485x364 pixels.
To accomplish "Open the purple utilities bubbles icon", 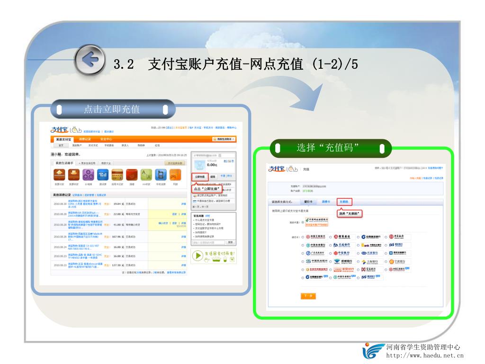I will coord(88,175).
